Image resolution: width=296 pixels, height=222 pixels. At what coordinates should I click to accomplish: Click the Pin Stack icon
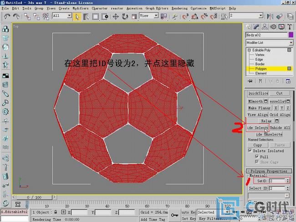coord(250,81)
